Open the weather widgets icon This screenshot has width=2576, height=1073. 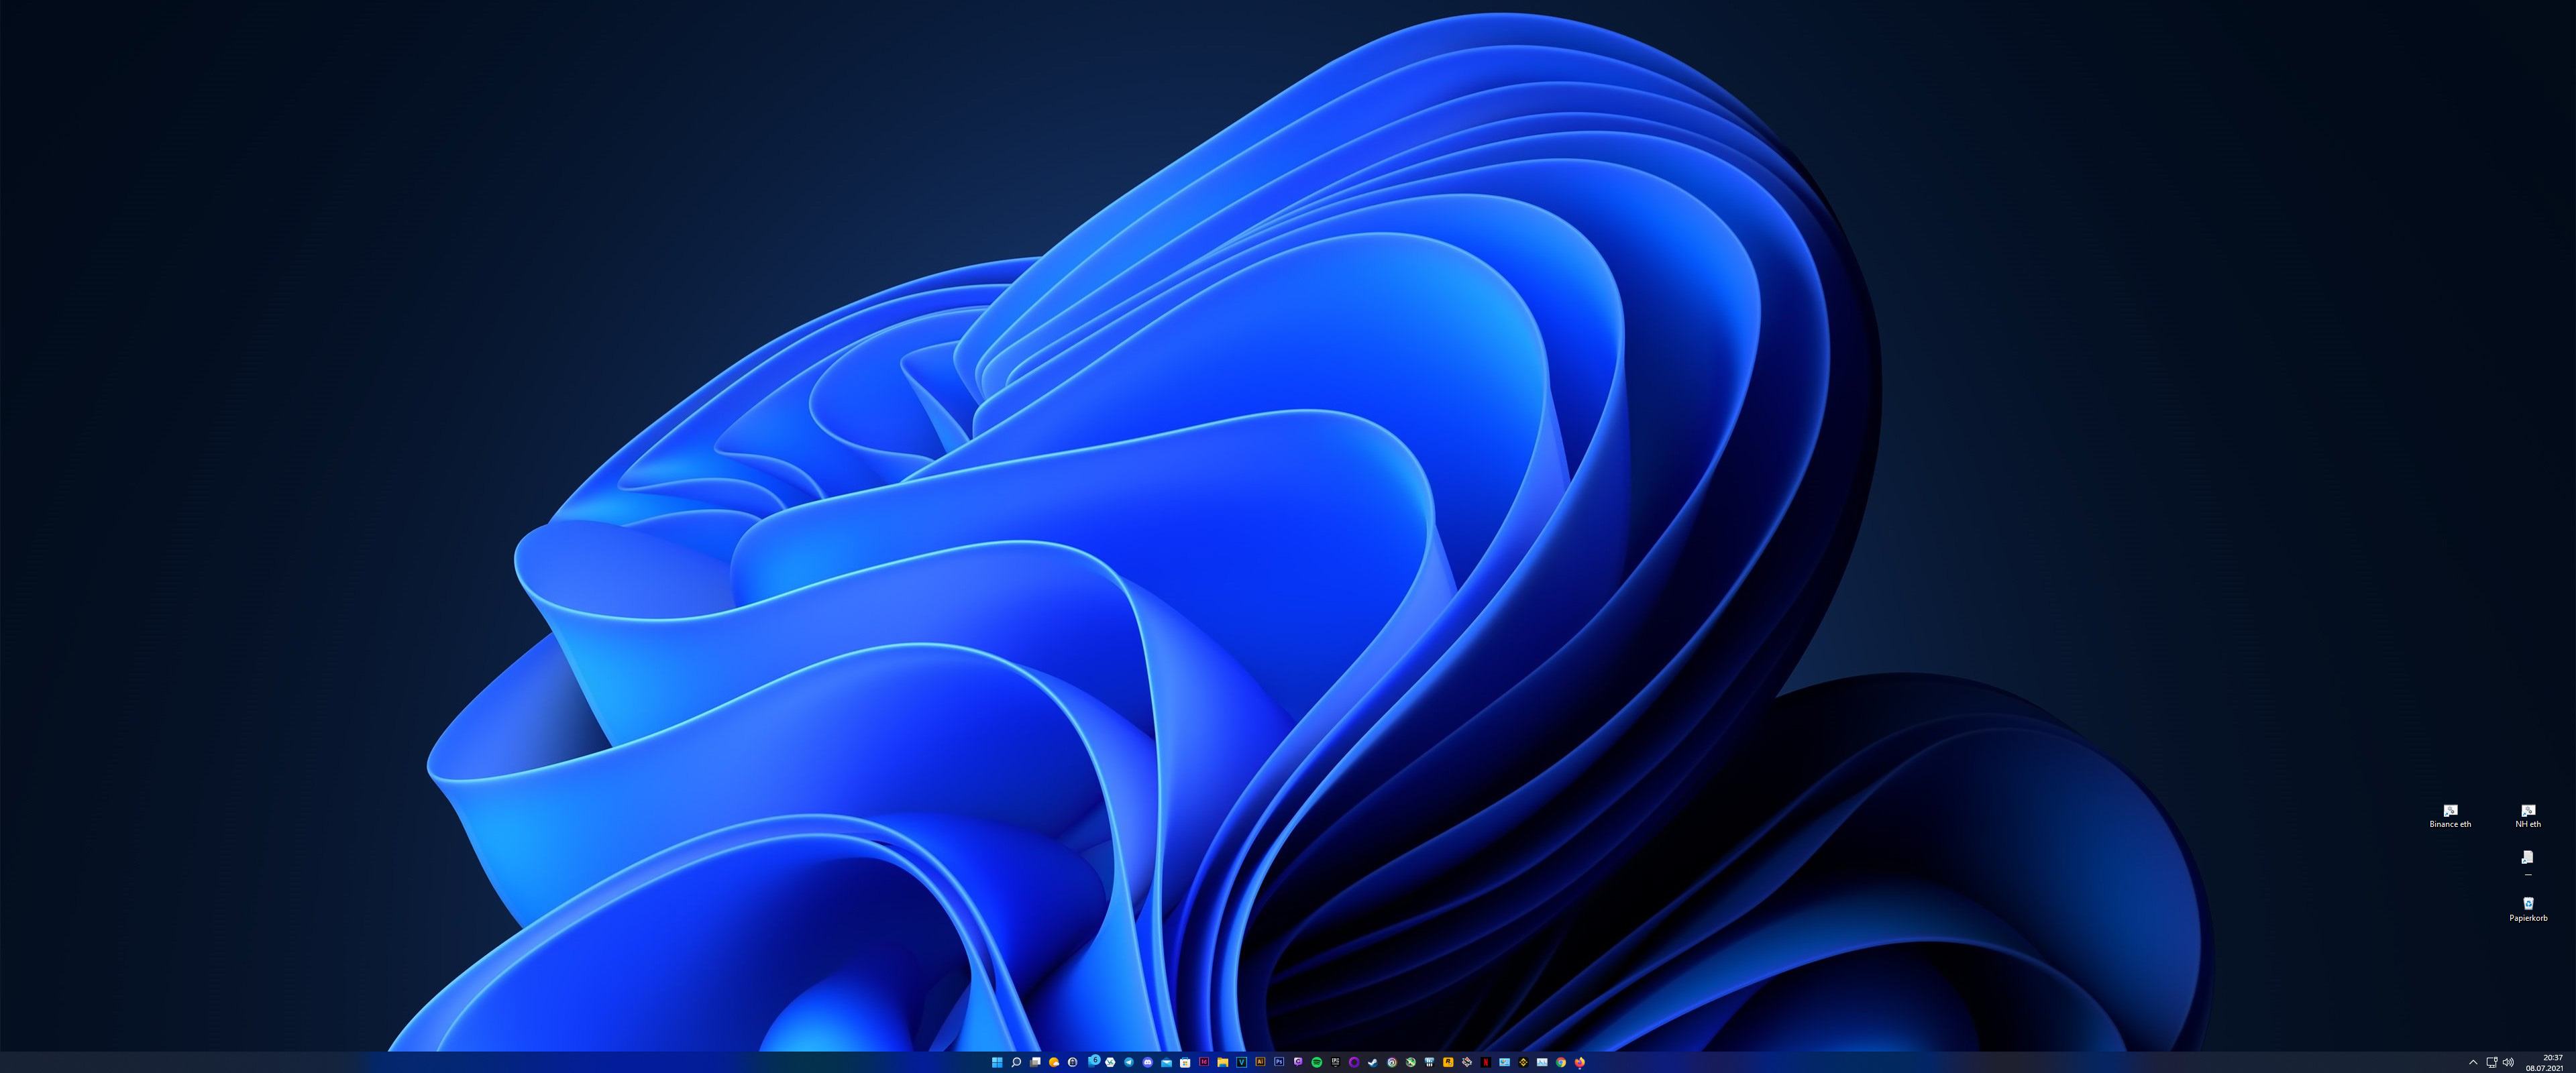click(1054, 1062)
